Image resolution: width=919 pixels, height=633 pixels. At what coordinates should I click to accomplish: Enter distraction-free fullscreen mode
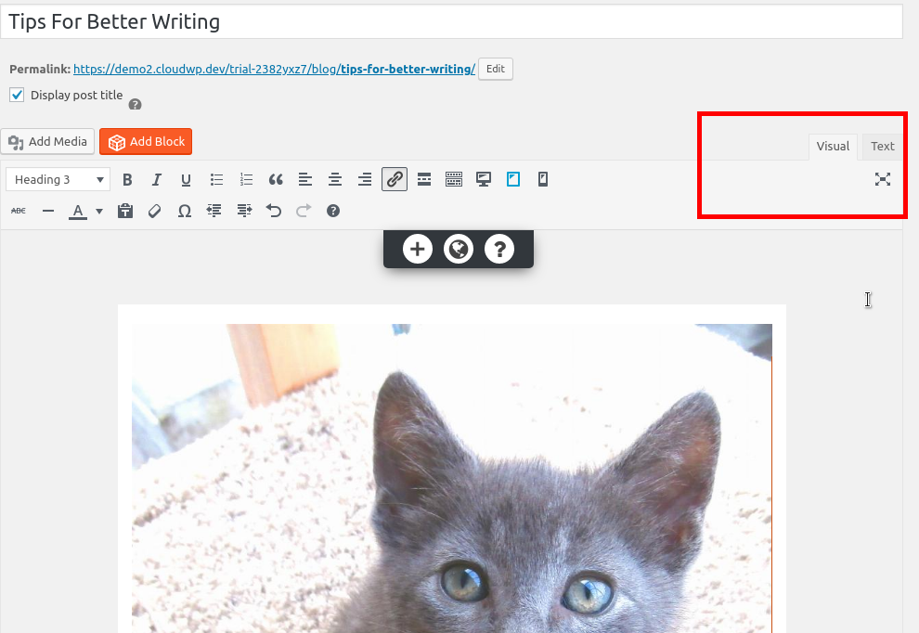coord(882,179)
